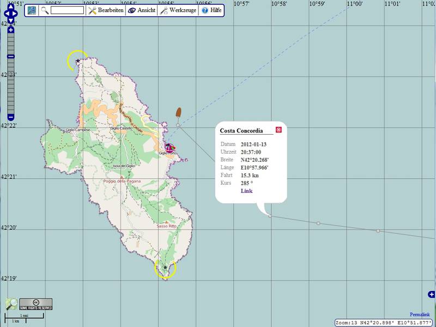The height and width of the screenshot is (327, 436).
Task: Expand the layer switcher plus button
Action: [x=431, y=294]
